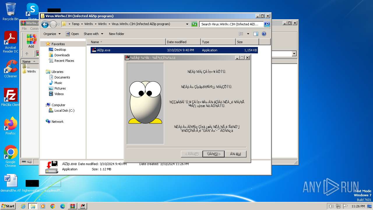Click volume speaker tray icon
Viewport: 373px width, 210px height.
pos(331,206)
